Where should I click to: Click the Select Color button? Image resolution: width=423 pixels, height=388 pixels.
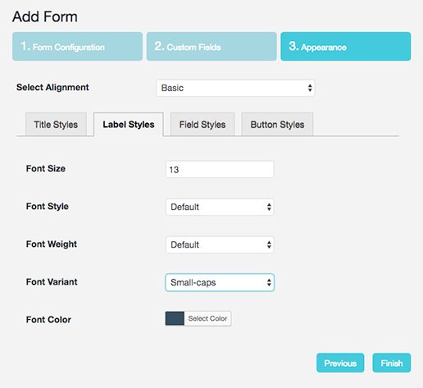click(207, 318)
